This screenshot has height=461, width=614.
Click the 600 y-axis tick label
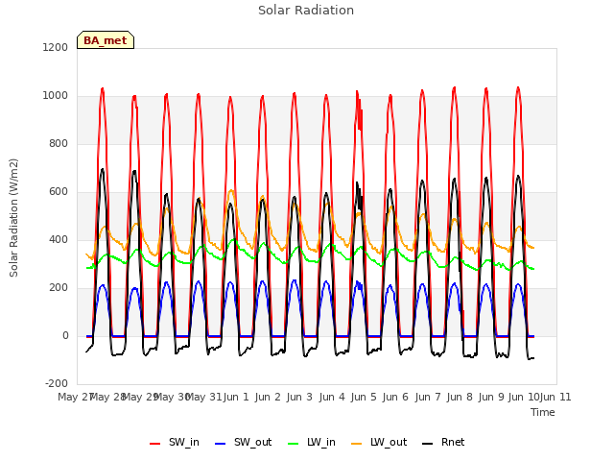(59, 192)
